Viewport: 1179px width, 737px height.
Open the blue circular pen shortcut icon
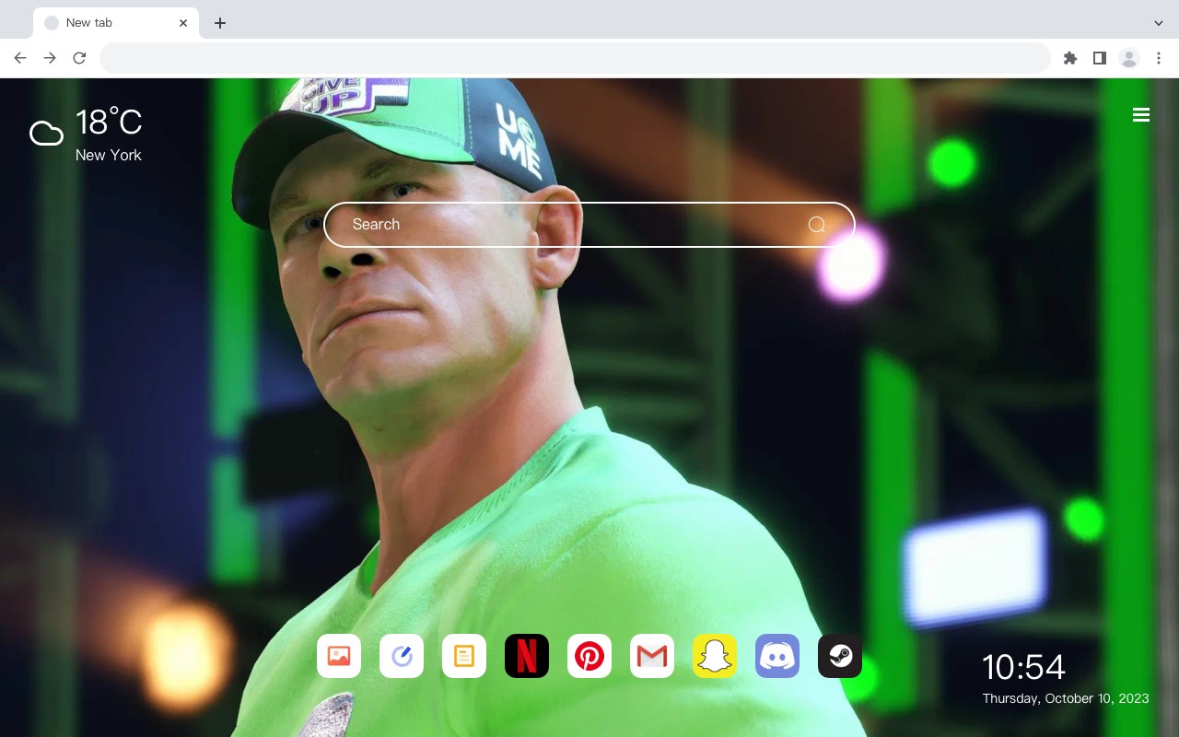[x=402, y=656]
